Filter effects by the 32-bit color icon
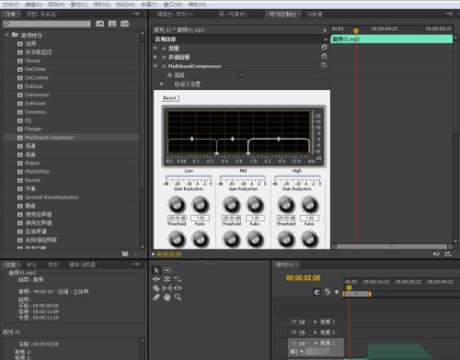Image resolution: width=460 pixels, height=360 pixels. (112, 24)
